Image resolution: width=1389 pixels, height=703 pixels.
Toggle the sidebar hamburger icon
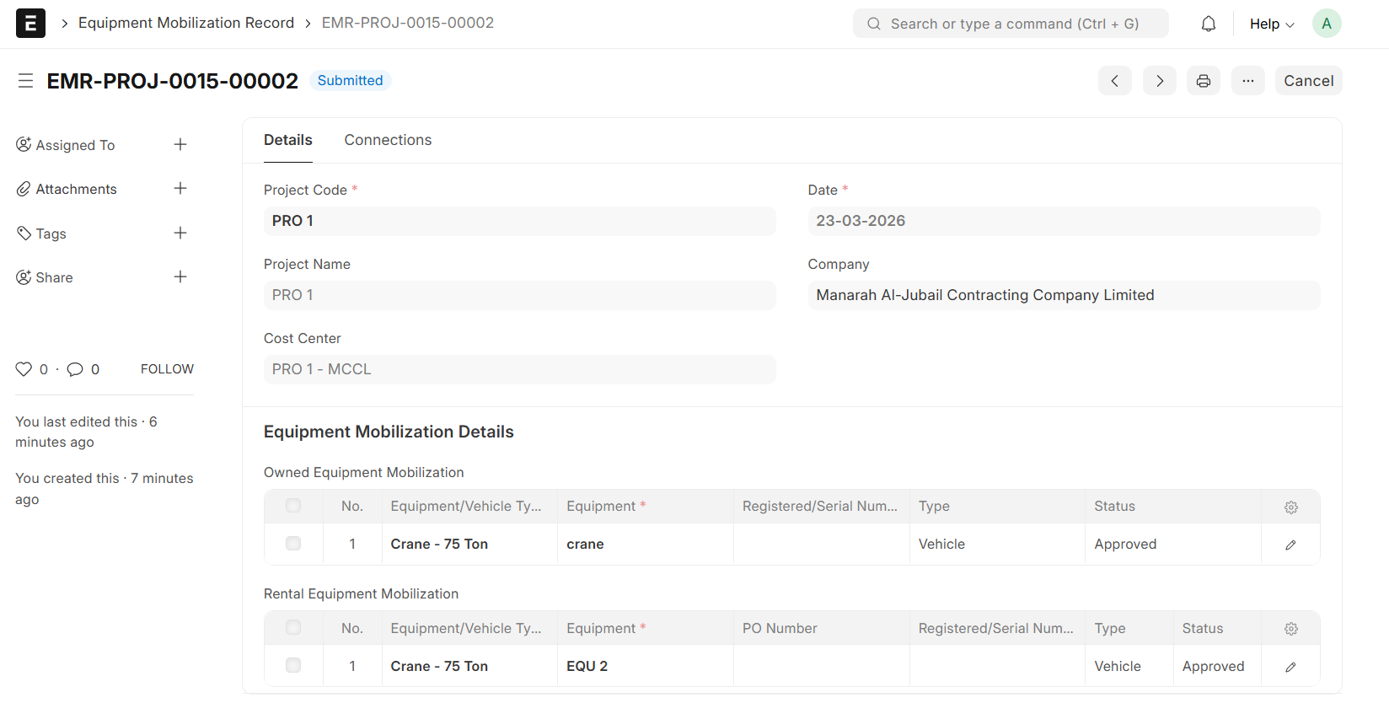(x=25, y=81)
